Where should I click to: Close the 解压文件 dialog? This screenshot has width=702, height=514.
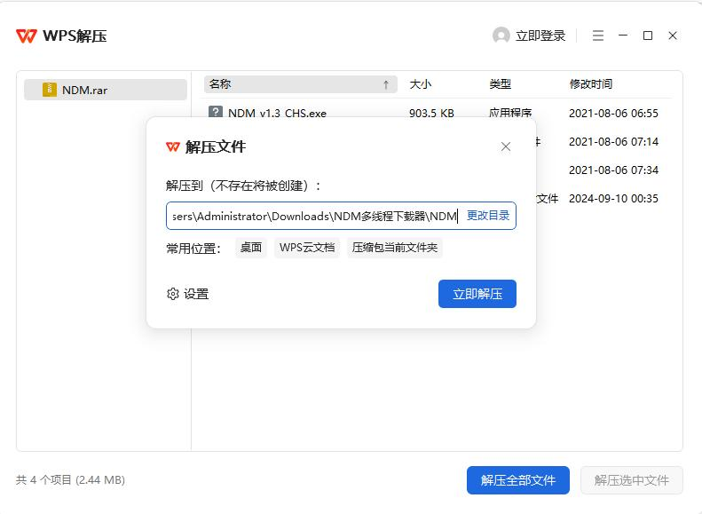coord(506,146)
